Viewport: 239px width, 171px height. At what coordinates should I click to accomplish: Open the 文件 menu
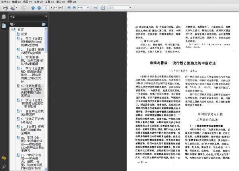coord(5,2)
